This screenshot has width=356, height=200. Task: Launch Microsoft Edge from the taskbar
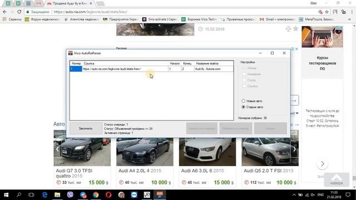tap(44, 195)
